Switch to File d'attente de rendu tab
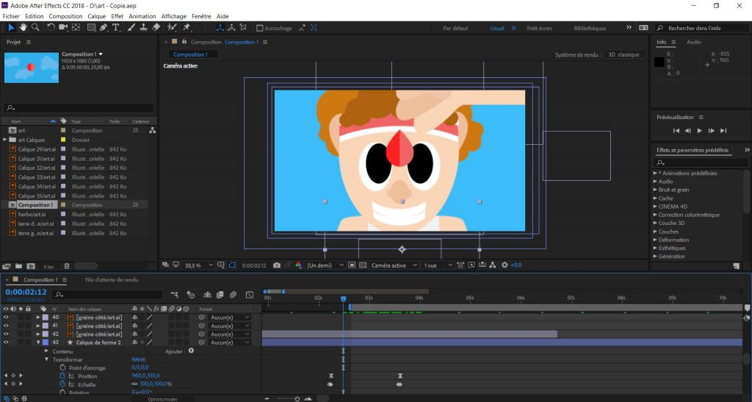This screenshot has height=402, width=752. coord(111,280)
